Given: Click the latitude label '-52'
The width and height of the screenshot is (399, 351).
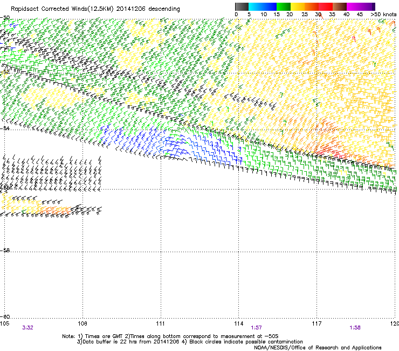Looking at the screenshot, I should 5,72.
